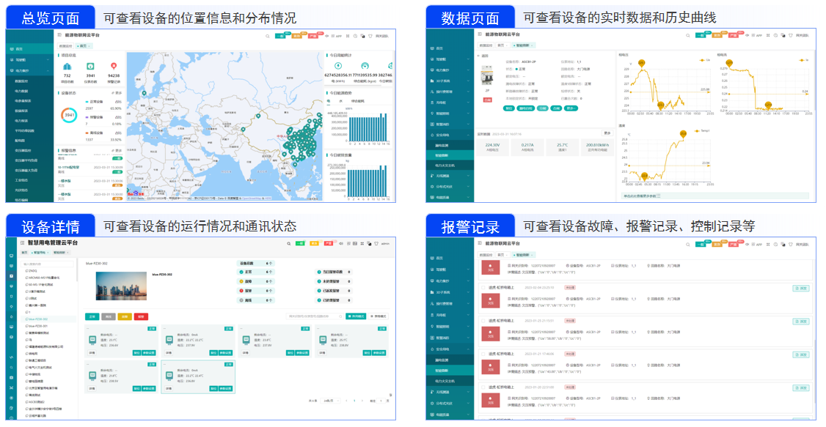
Task: Expand 无线测温 in 报警记录 sidebar
Action: pyautogui.click(x=450, y=393)
